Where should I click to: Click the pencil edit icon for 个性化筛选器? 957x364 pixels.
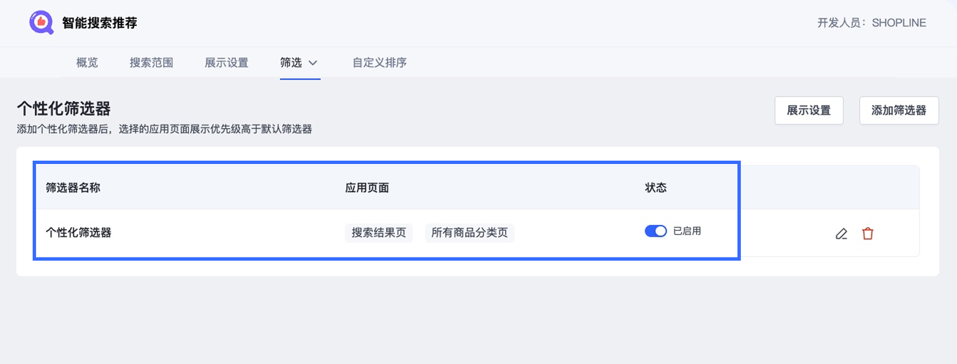(x=841, y=234)
